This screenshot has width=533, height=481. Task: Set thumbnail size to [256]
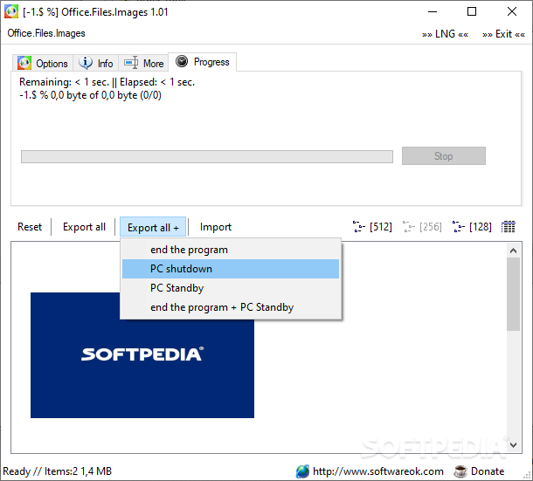422,227
